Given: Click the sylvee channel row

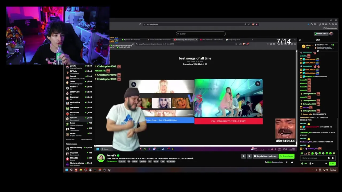Looking at the screenshot, I should pyautogui.click(x=79, y=134).
